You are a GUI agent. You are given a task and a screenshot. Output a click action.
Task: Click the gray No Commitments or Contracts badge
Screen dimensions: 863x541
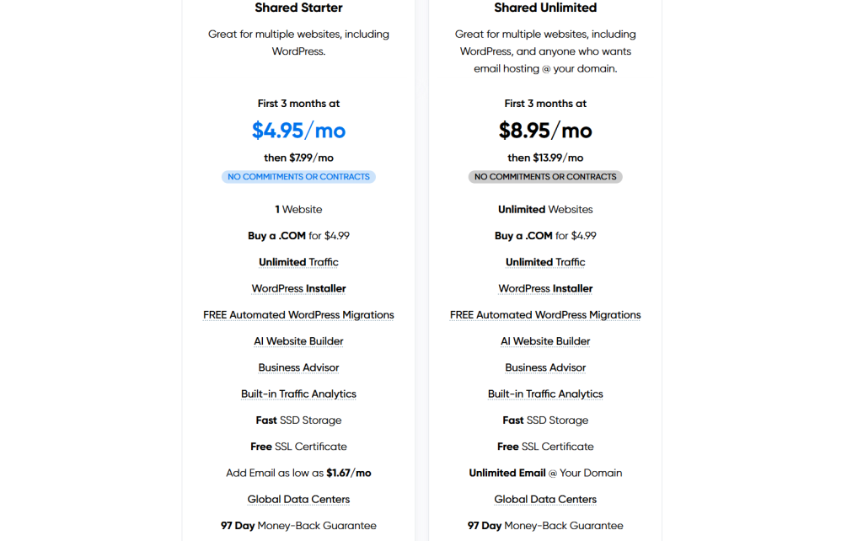pyautogui.click(x=545, y=177)
